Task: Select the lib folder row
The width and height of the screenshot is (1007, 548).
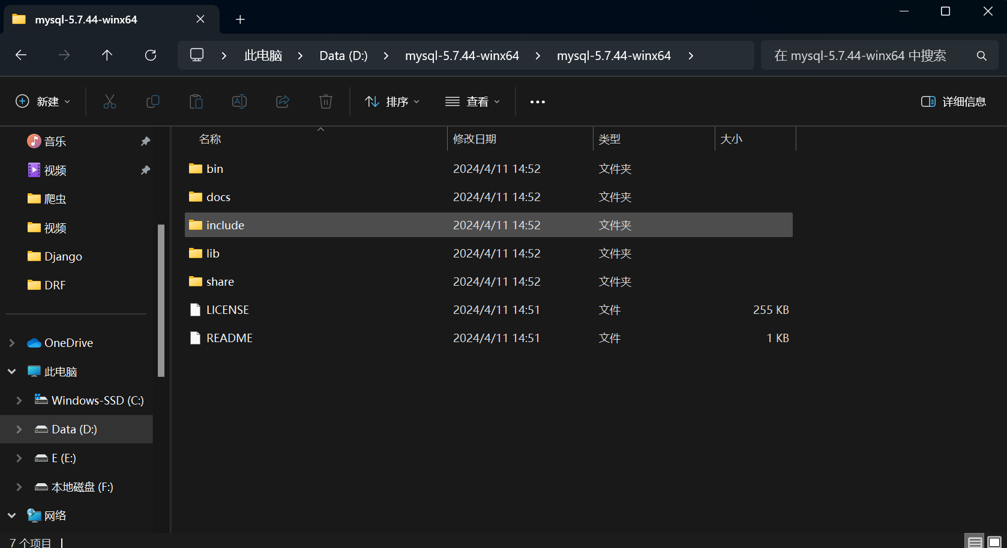Action: tap(488, 253)
